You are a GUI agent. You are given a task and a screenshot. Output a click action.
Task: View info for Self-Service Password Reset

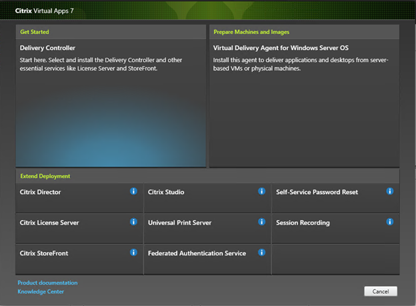390,191
